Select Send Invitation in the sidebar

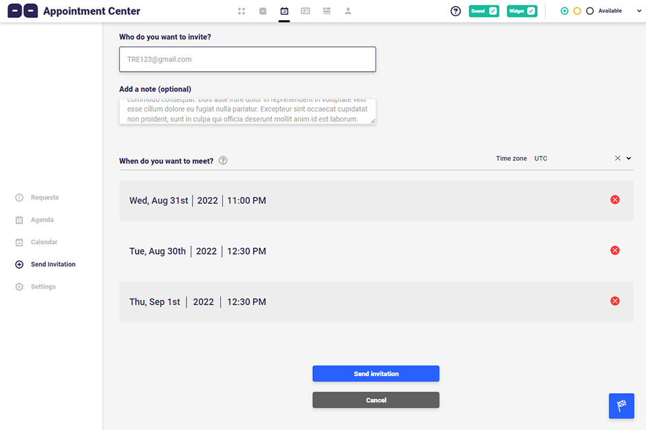53,264
